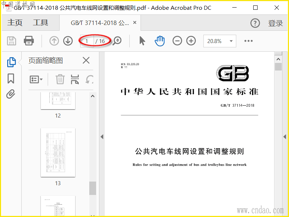Image resolution: width=289 pixels, height=217 pixels.
Task: Open the help question mark icon
Action: click(255, 23)
